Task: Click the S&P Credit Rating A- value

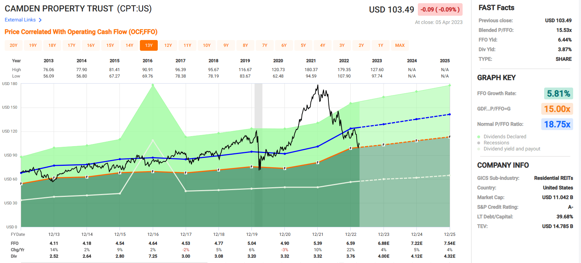Action: tap(570, 207)
